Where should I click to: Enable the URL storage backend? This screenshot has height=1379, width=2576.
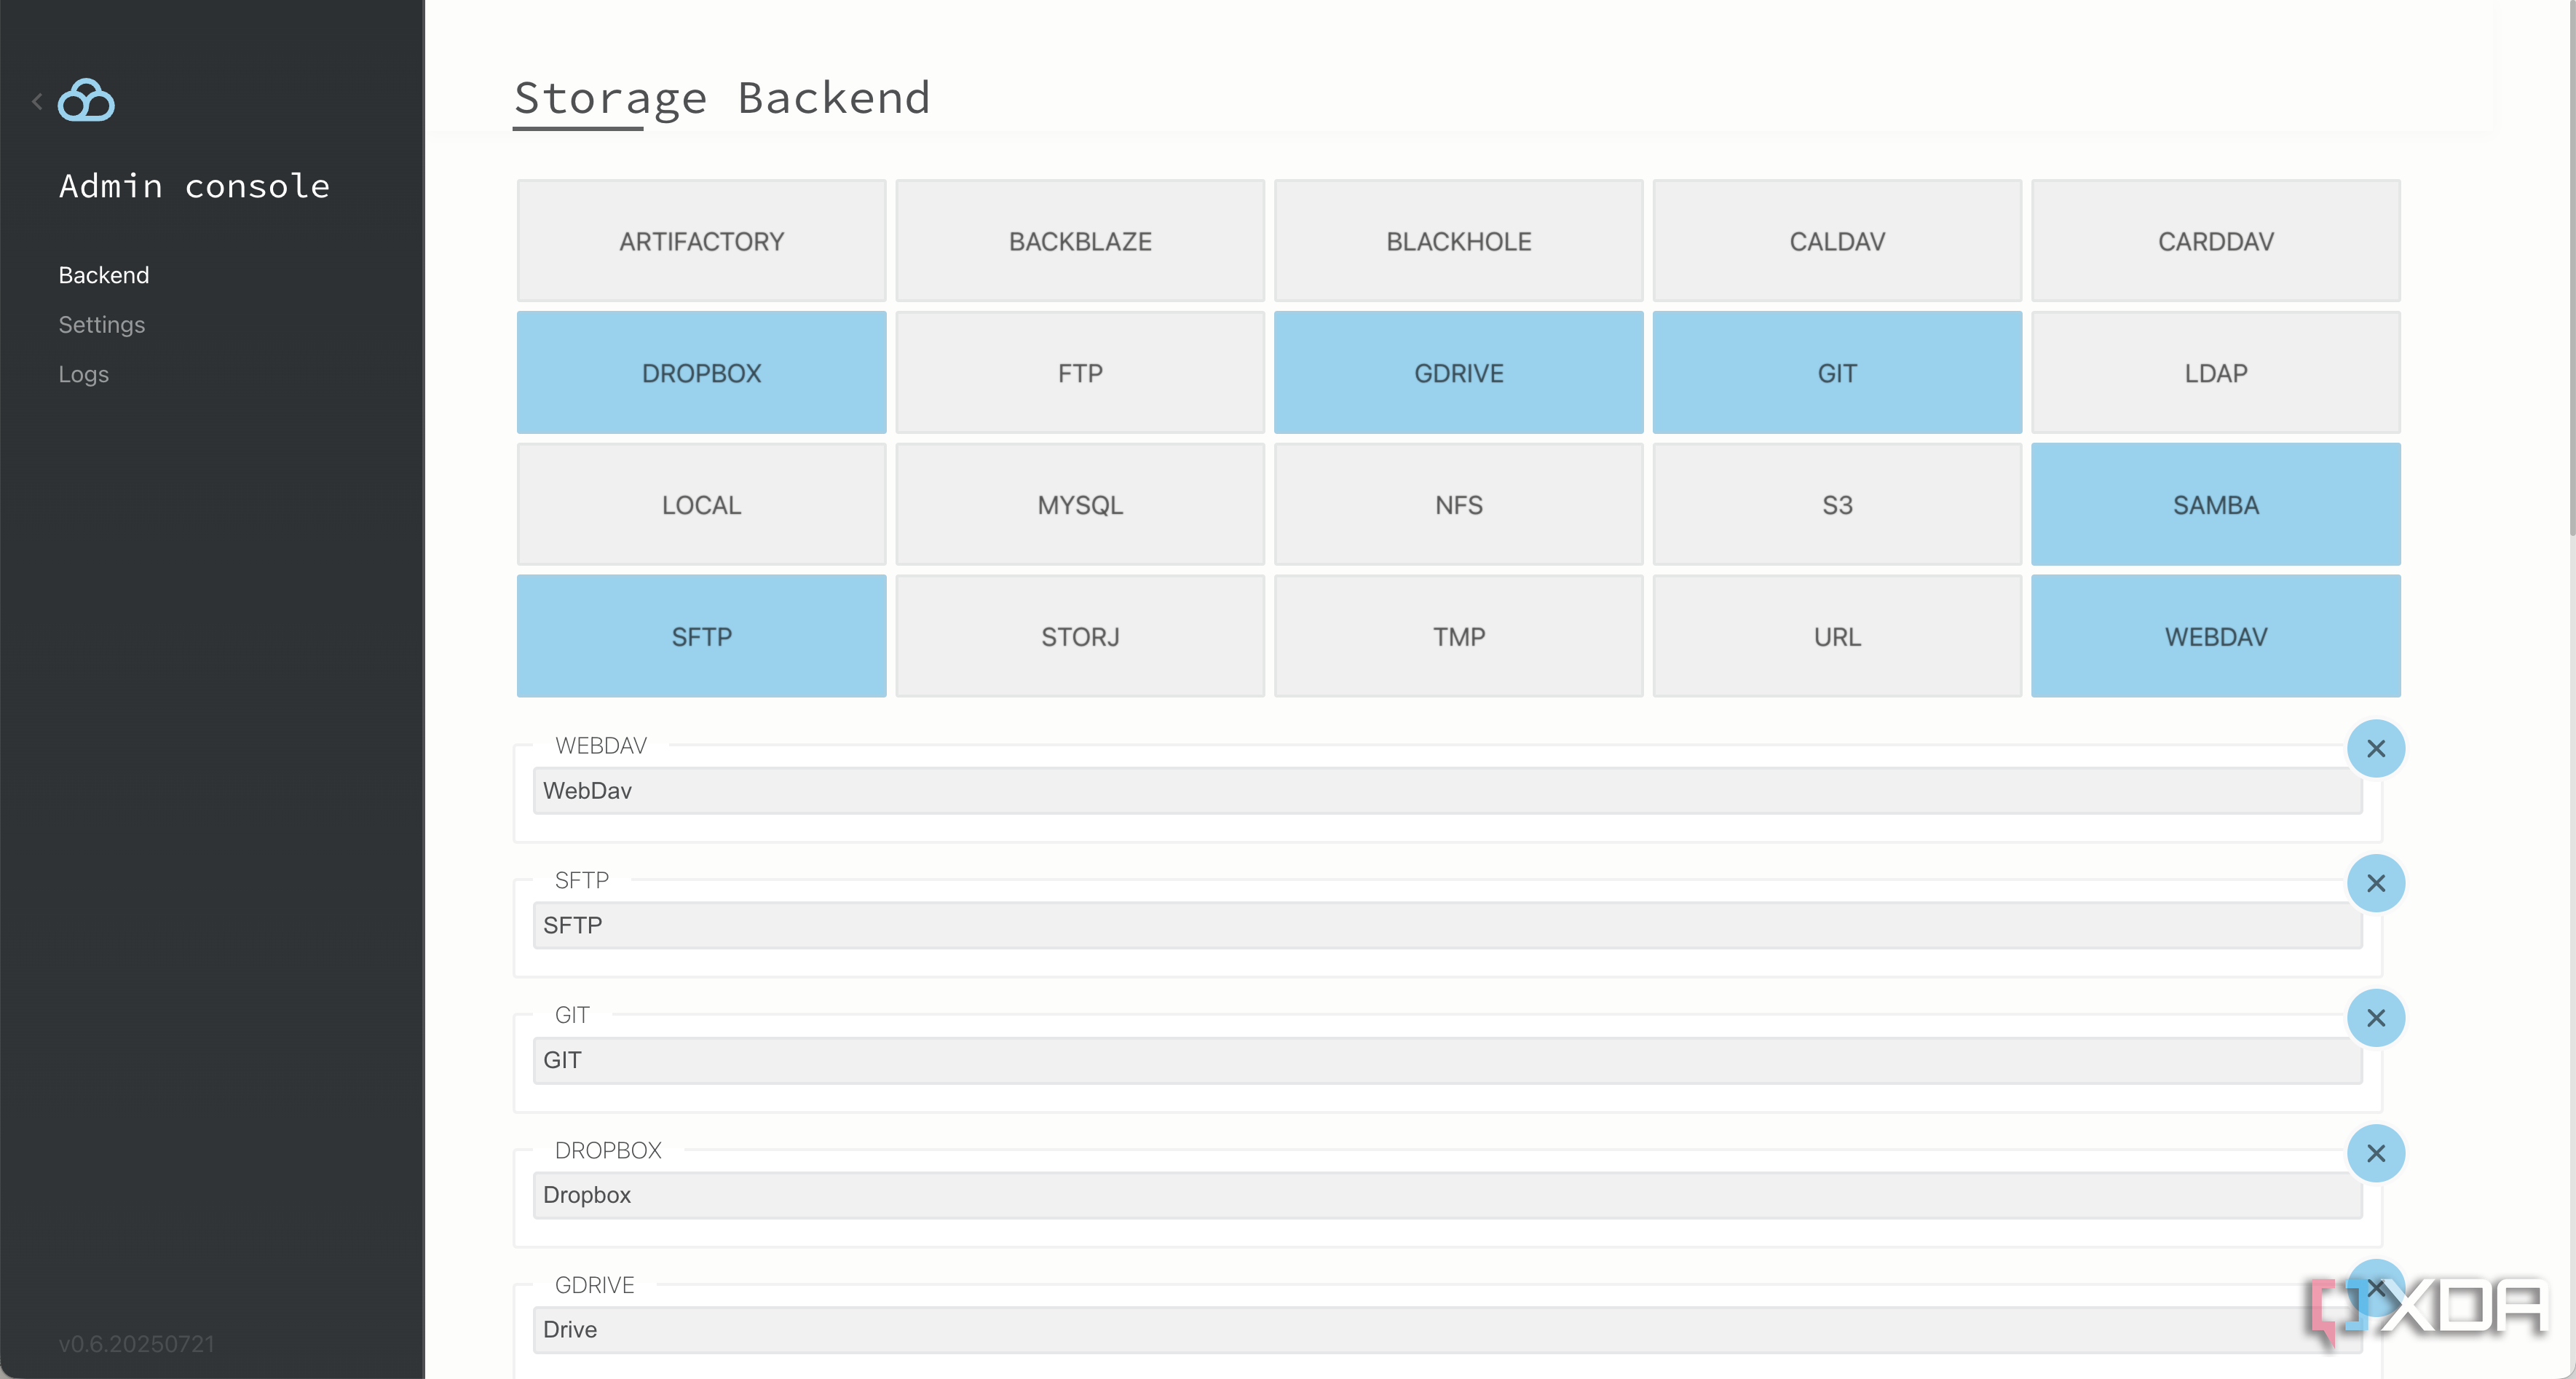point(1837,636)
